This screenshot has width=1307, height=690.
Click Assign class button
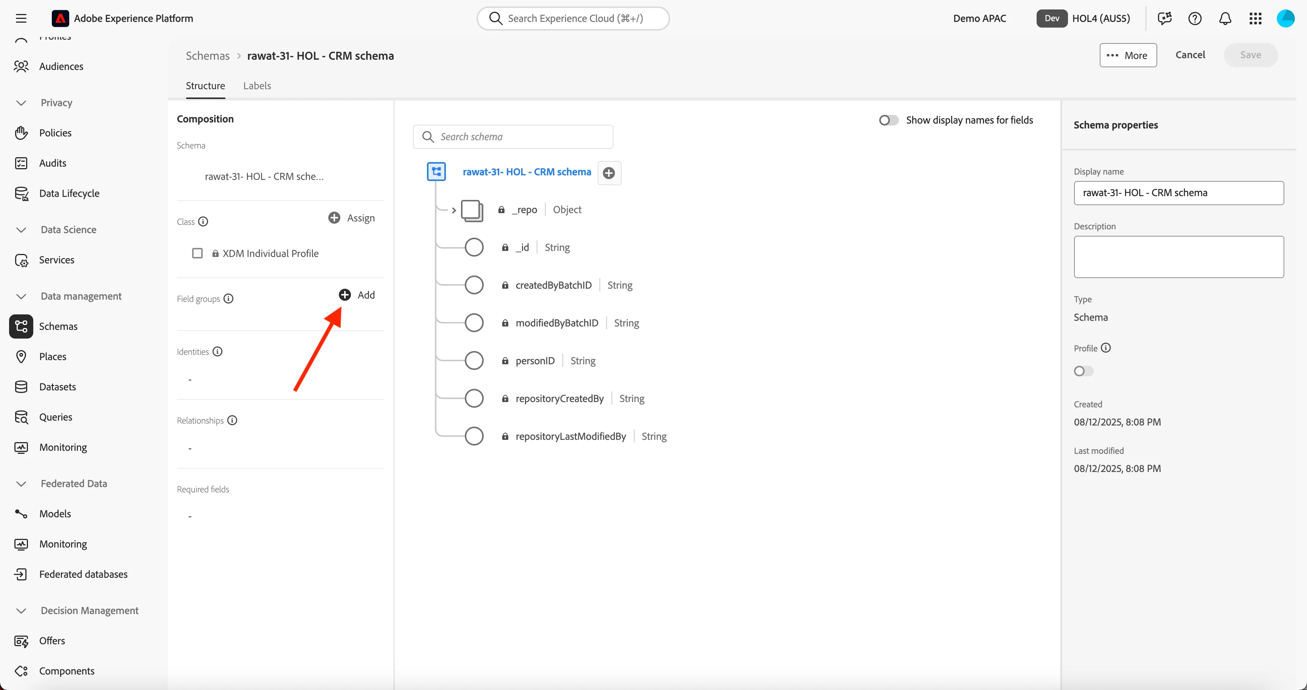(352, 218)
